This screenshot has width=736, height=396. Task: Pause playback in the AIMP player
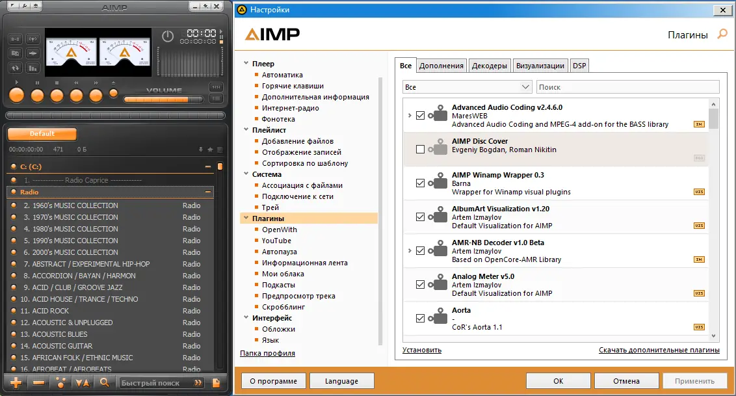coord(37,96)
